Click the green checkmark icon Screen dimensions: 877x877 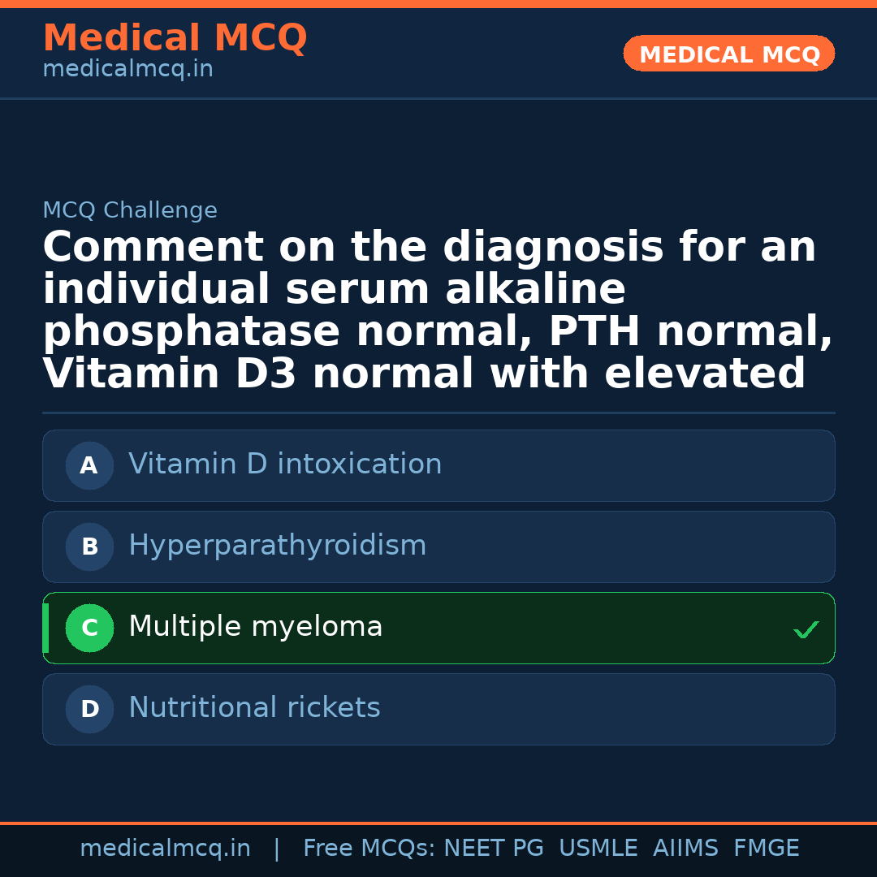coord(806,629)
